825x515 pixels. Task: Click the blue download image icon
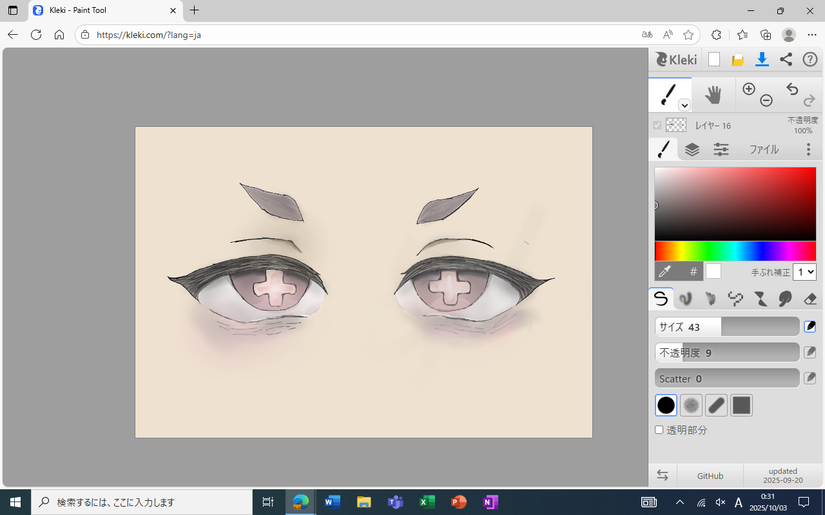pyautogui.click(x=762, y=60)
